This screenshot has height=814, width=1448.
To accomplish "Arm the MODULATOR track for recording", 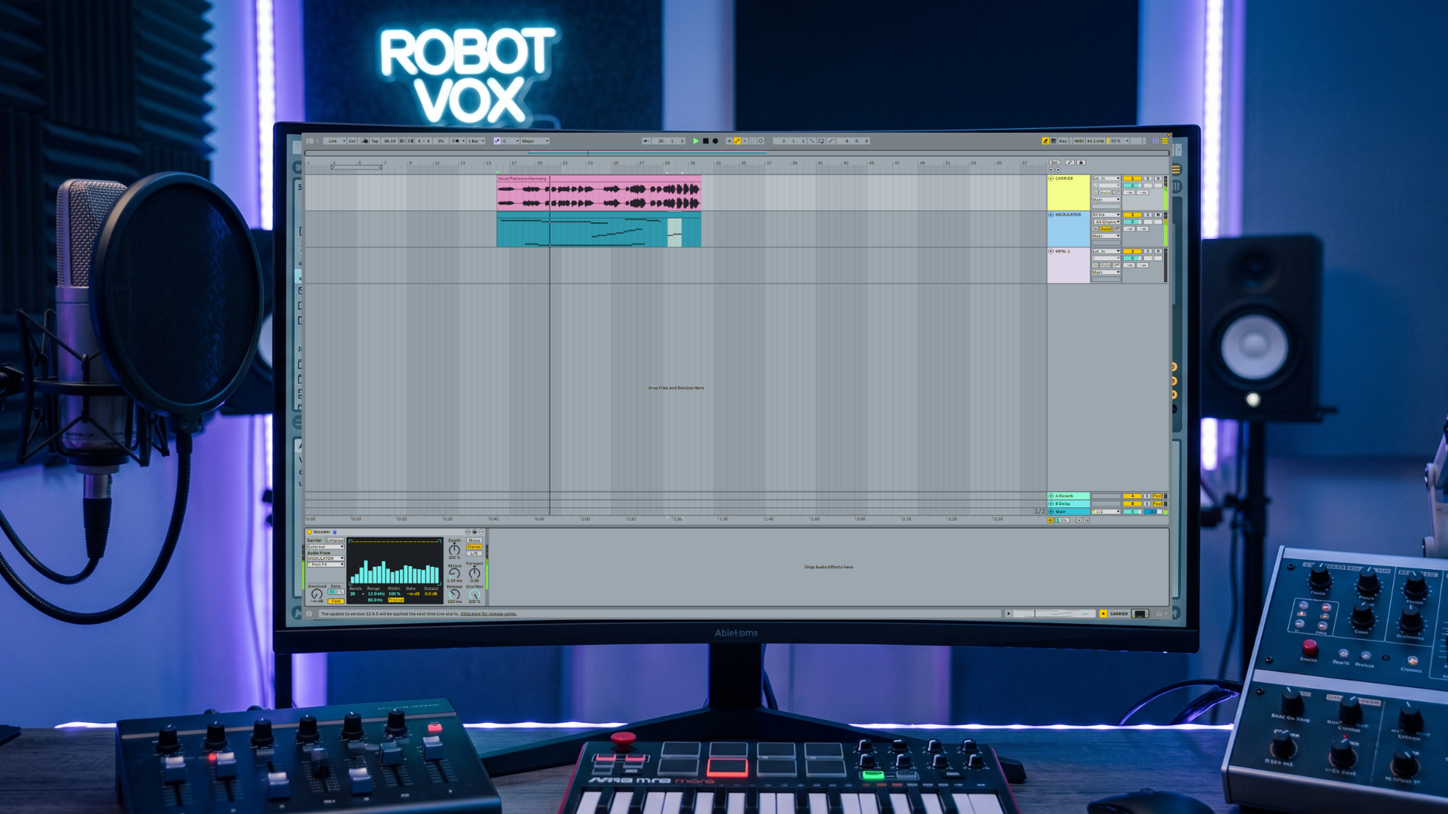I will coord(1158,215).
